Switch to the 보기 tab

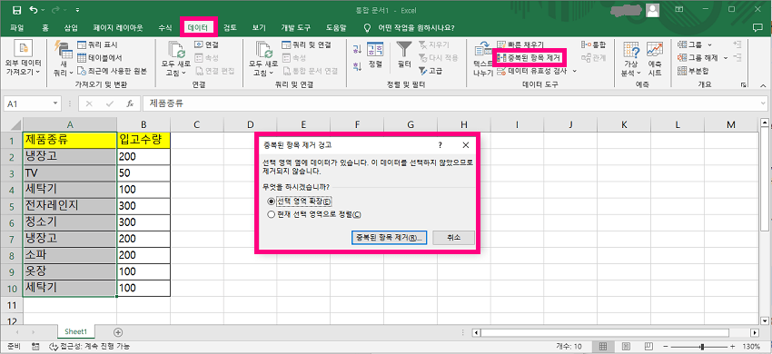259,27
